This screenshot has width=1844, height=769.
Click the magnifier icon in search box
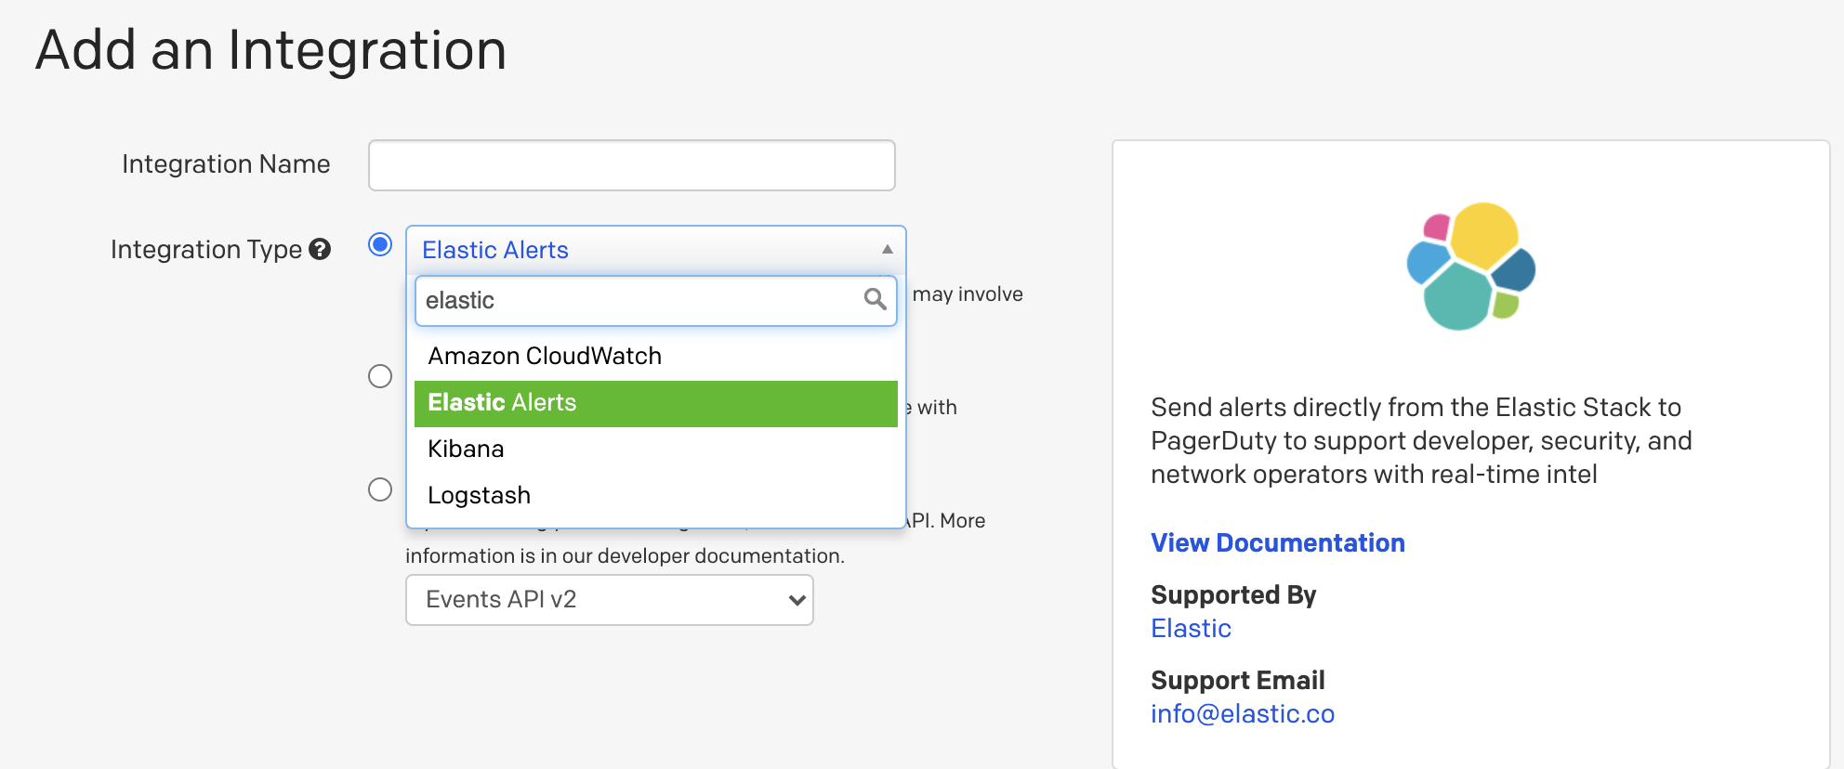click(x=875, y=299)
